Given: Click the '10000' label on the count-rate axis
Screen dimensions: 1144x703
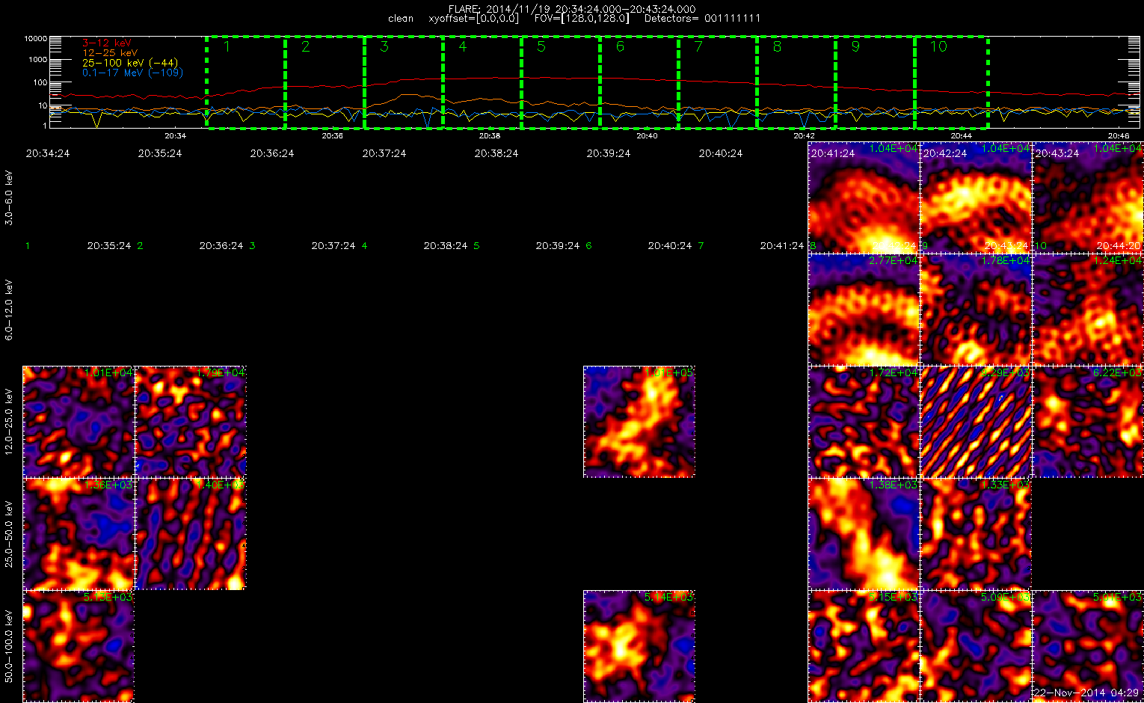Looking at the screenshot, I should pyautogui.click(x=36, y=38).
